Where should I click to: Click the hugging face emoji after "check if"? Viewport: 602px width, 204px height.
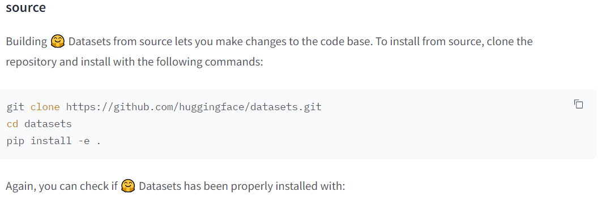coord(128,186)
